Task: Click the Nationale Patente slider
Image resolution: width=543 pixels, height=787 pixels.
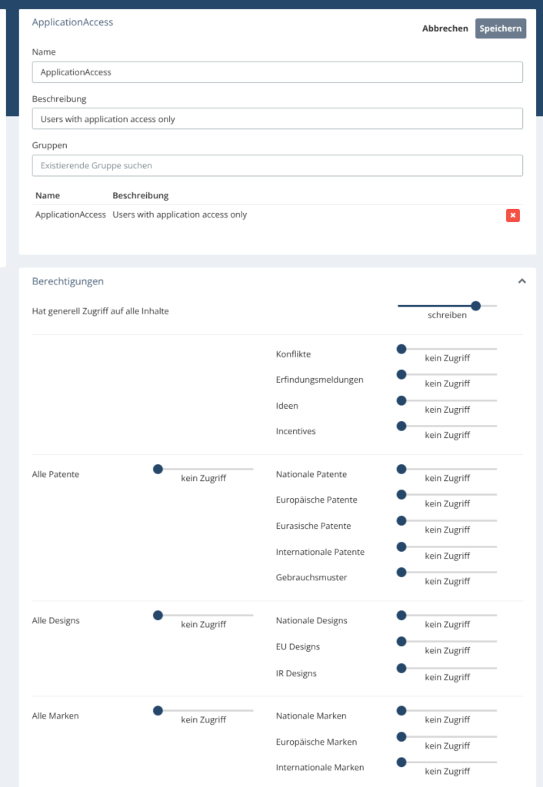Action: pos(401,469)
